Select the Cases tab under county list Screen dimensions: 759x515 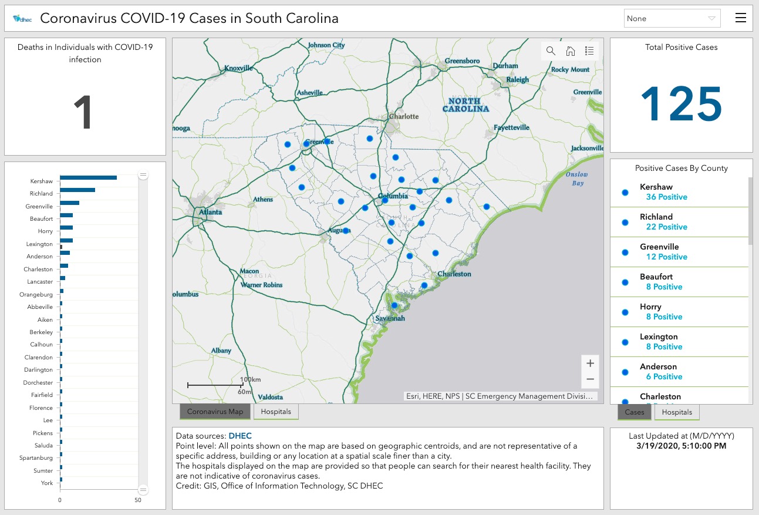click(635, 412)
